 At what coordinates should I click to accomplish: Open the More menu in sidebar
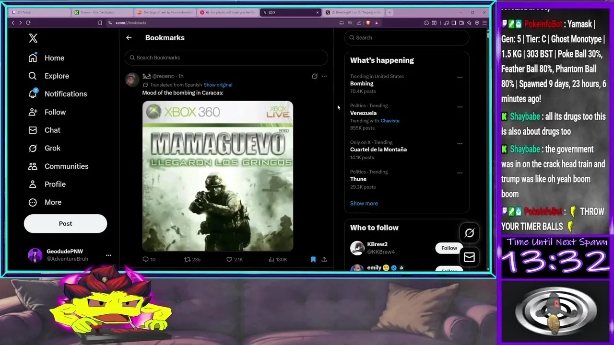[45, 202]
